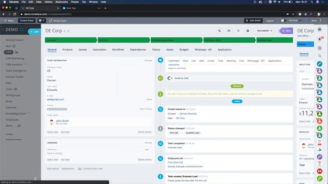Click the phone call icon button

pos(219,31)
